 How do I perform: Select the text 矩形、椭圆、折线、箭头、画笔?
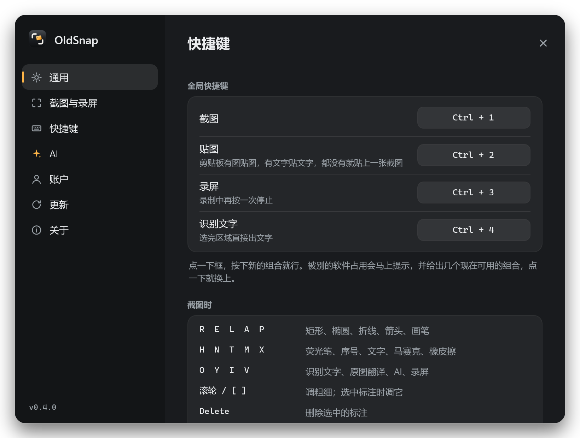[367, 331]
